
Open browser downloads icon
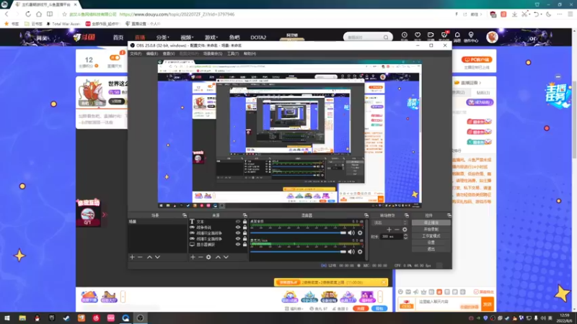tap(514, 14)
